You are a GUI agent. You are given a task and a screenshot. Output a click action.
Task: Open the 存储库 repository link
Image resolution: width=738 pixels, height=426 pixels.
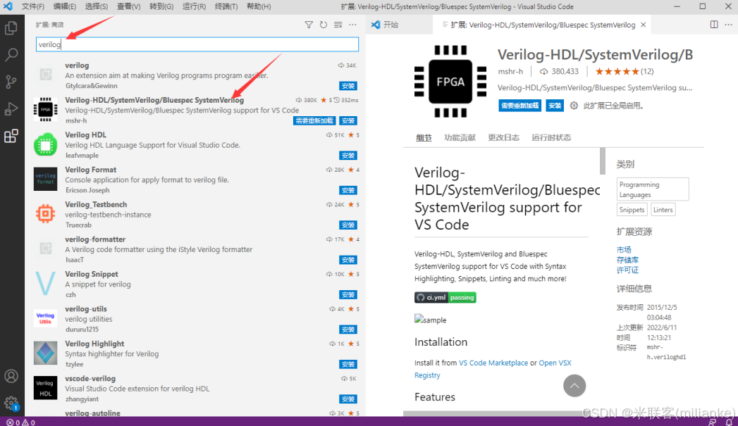(627, 260)
